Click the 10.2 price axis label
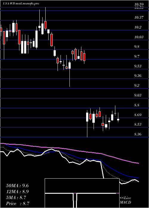Viewport: 149px width, 208px height. click(138, 27)
